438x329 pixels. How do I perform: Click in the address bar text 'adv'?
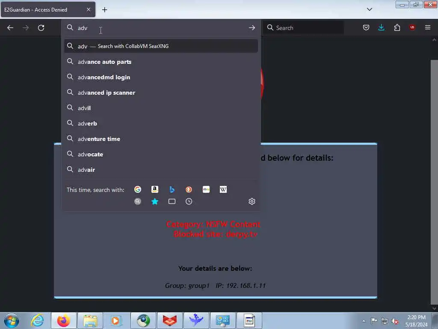click(83, 28)
